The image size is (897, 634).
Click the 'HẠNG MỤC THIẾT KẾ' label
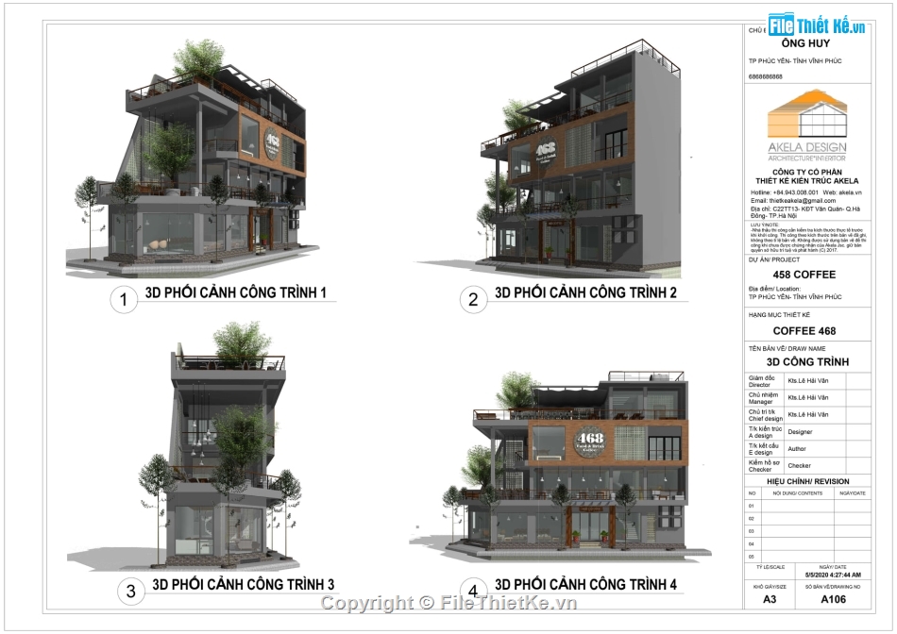(779, 315)
